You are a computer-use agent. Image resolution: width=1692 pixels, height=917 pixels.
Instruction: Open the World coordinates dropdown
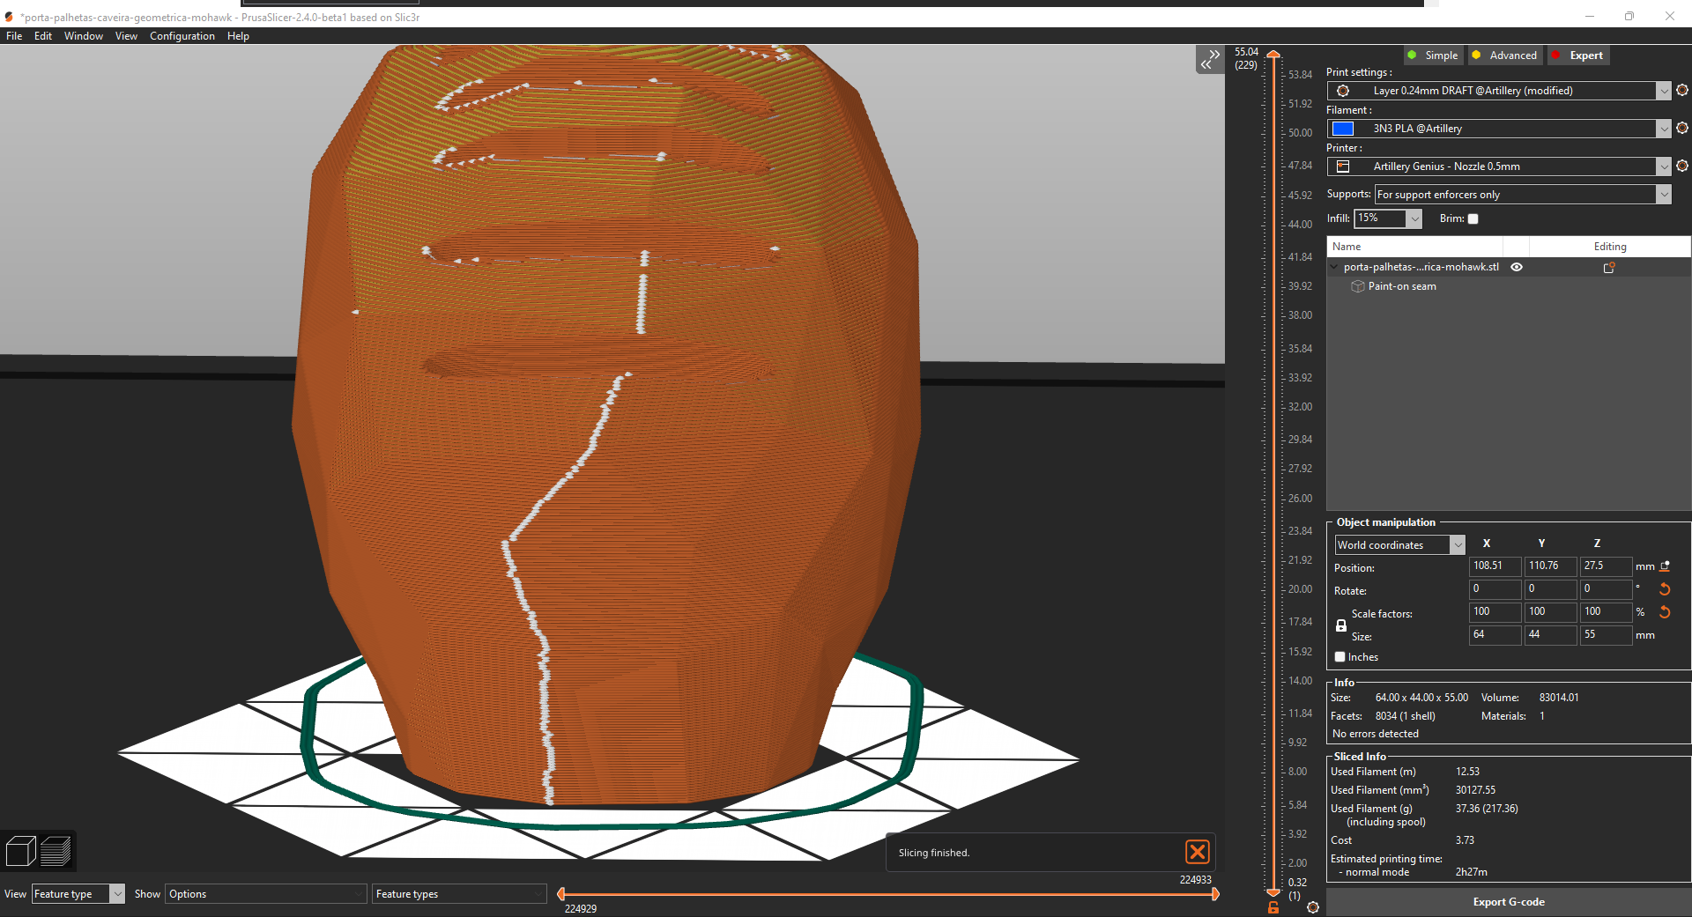(x=1399, y=545)
